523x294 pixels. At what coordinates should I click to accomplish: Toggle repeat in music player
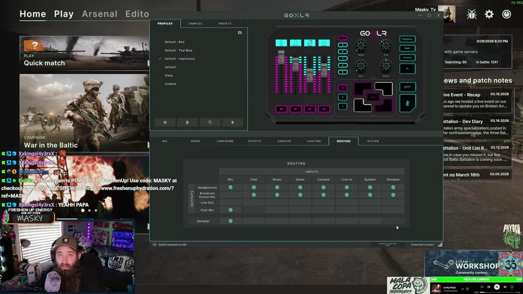(x=512, y=287)
